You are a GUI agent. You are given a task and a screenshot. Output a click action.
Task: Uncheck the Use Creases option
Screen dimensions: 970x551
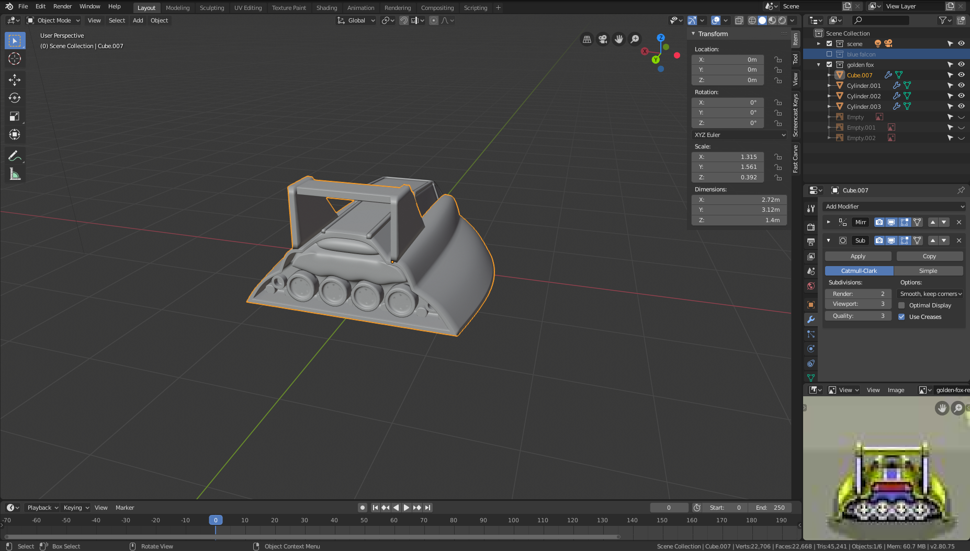901,317
